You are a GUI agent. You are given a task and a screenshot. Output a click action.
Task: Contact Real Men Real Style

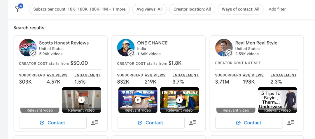[249, 123]
